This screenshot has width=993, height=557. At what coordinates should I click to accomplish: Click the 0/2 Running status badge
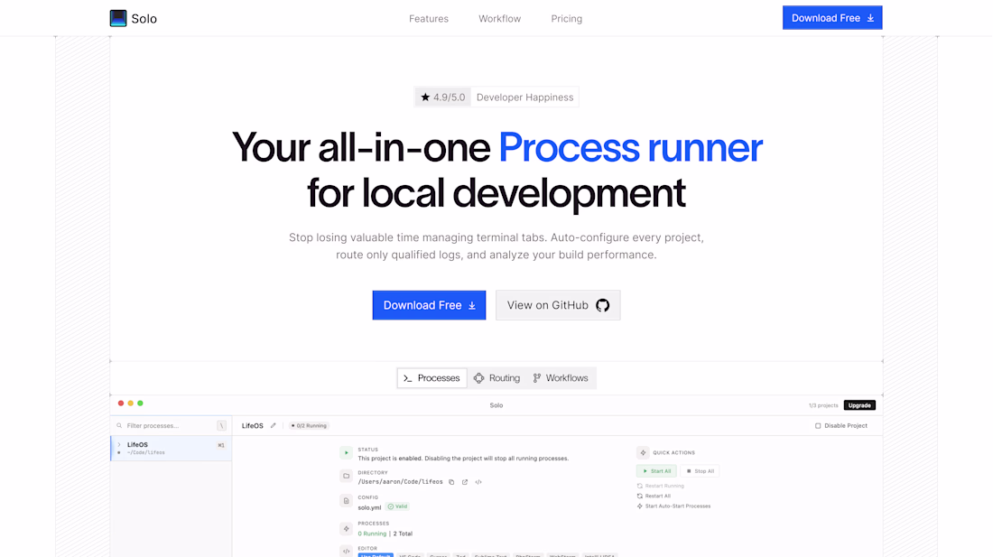pyautogui.click(x=309, y=425)
